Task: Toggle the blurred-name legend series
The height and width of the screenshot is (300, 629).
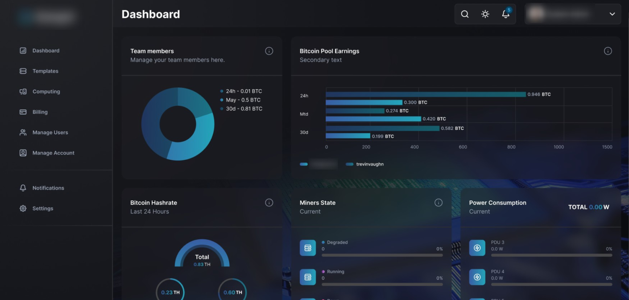Action: [319, 164]
